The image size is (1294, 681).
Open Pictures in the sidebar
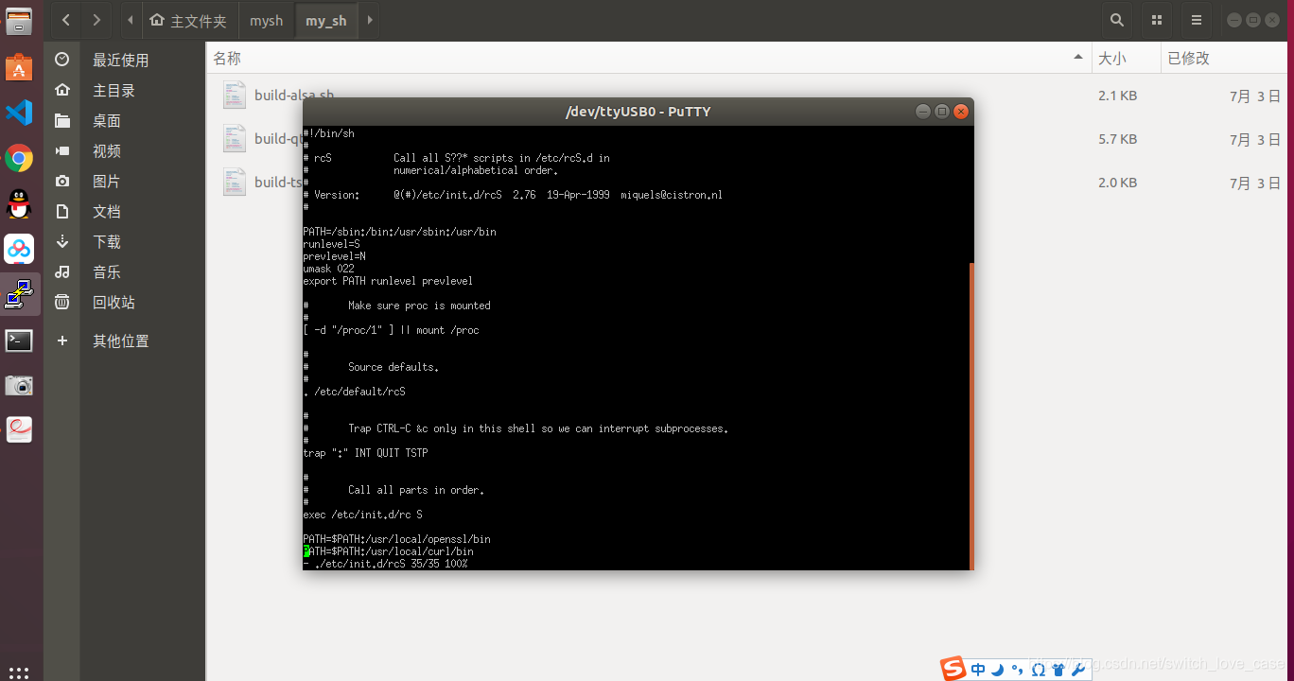(x=126, y=181)
